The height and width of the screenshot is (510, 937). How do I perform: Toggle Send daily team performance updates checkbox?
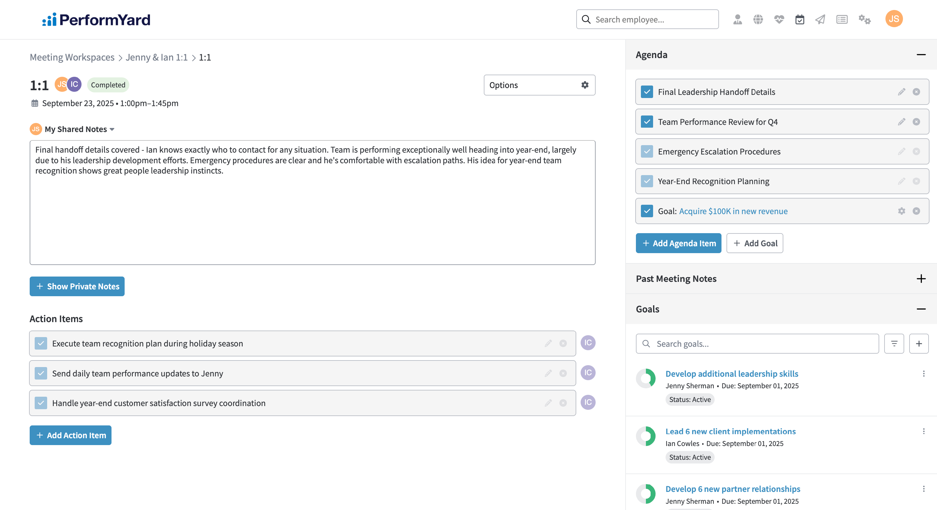click(x=41, y=373)
